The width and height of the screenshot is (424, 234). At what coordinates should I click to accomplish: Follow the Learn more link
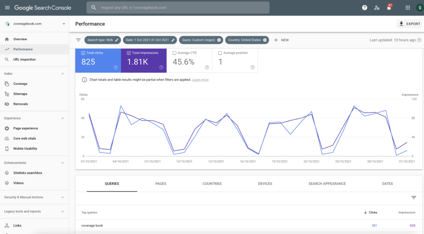200,80
